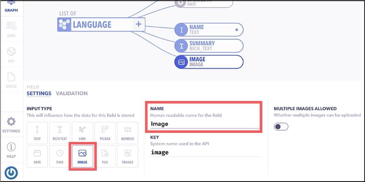Click the blue power logo icon
The height and width of the screenshot is (182, 365).
tap(11, 173)
